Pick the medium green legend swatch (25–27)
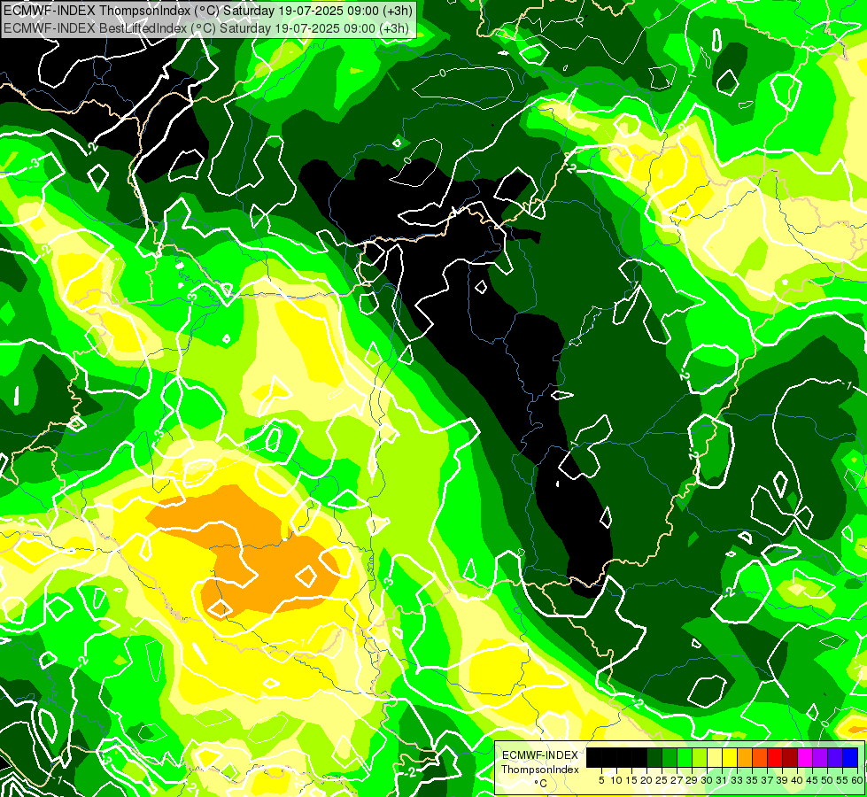The height and width of the screenshot is (797, 867). [x=670, y=757]
